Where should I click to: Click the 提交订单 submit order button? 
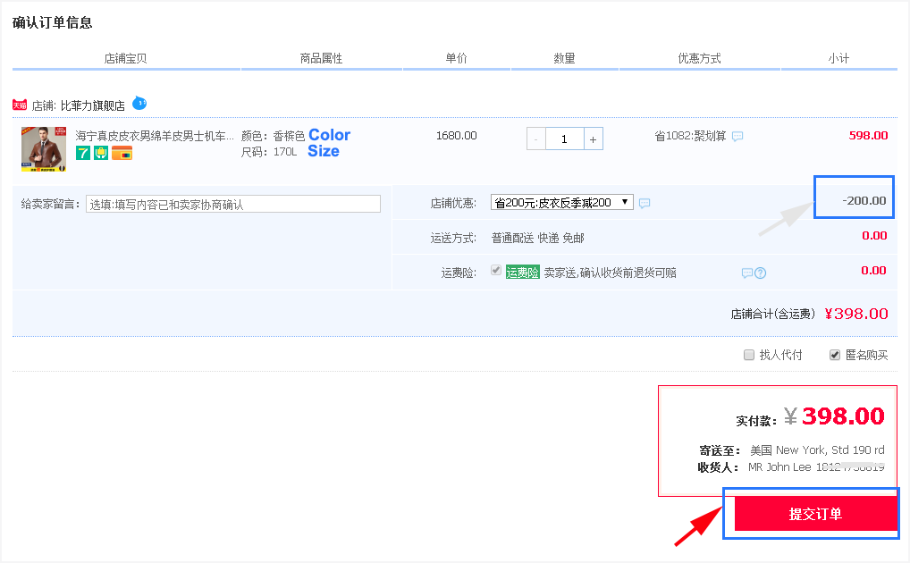coord(814,514)
